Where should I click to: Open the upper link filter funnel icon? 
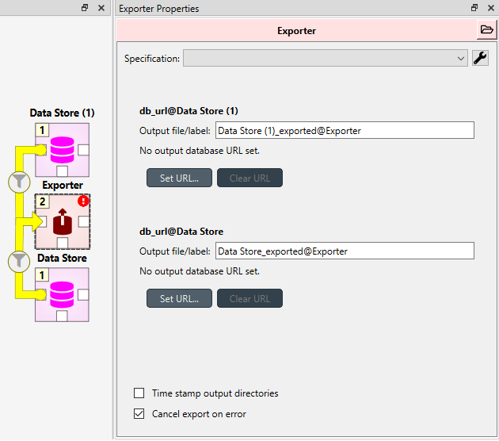pos(19,182)
